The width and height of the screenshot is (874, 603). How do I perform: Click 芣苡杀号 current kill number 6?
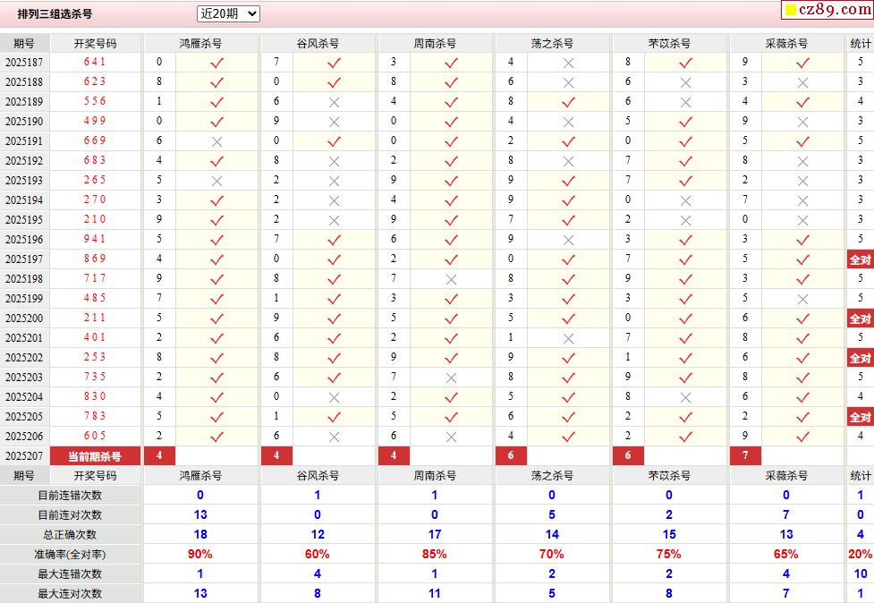point(628,456)
